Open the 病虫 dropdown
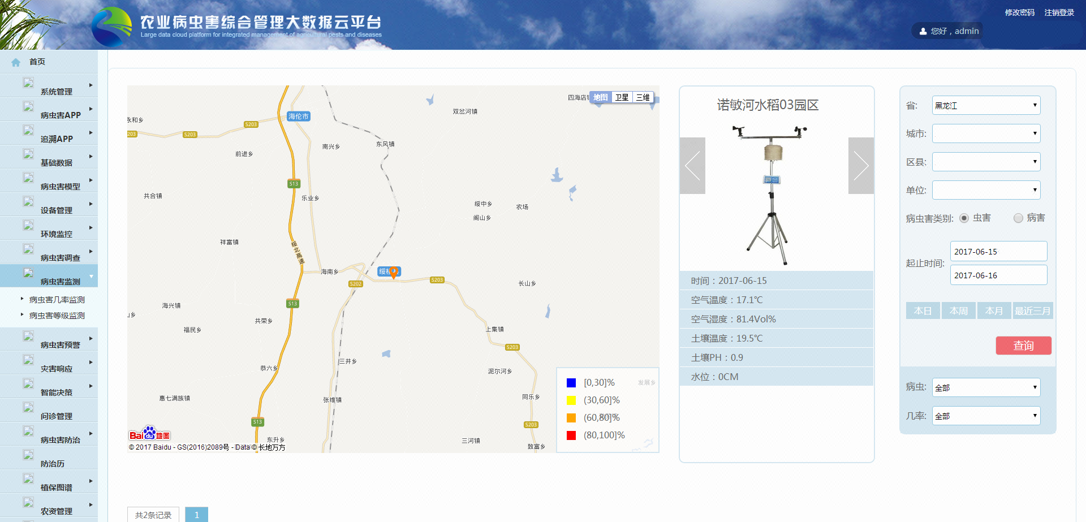1086x522 pixels. [986, 387]
